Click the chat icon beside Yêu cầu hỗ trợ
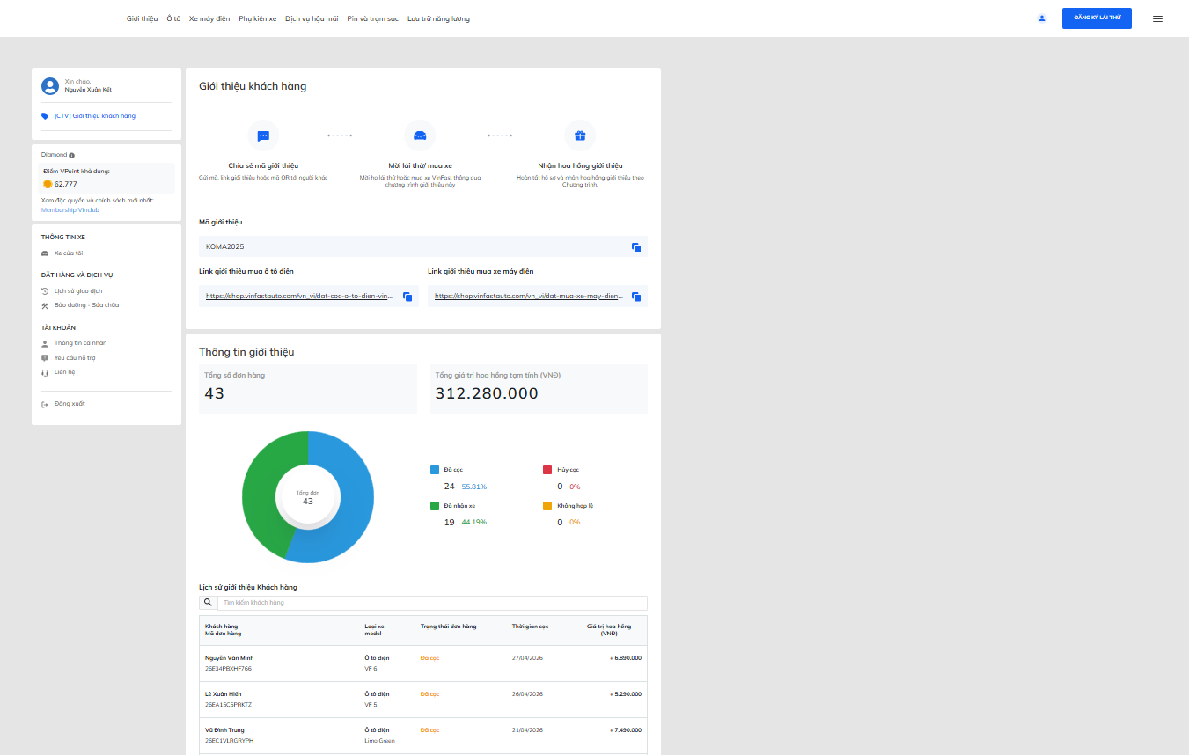The height and width of the screenshot is (755, 1189). click(x=45, y=358)
